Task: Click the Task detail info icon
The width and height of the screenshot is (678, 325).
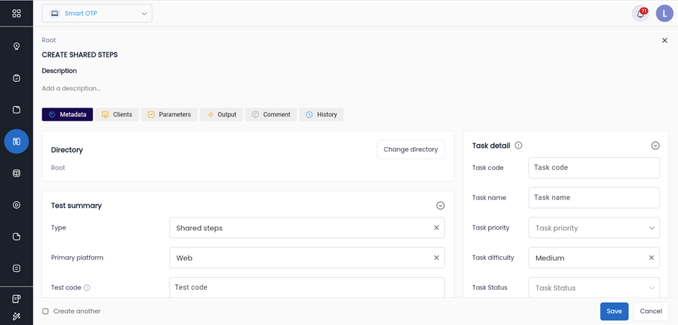Action: (518, 146)
